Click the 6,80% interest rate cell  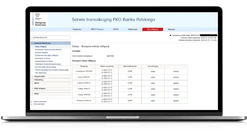tap(130, 101)
